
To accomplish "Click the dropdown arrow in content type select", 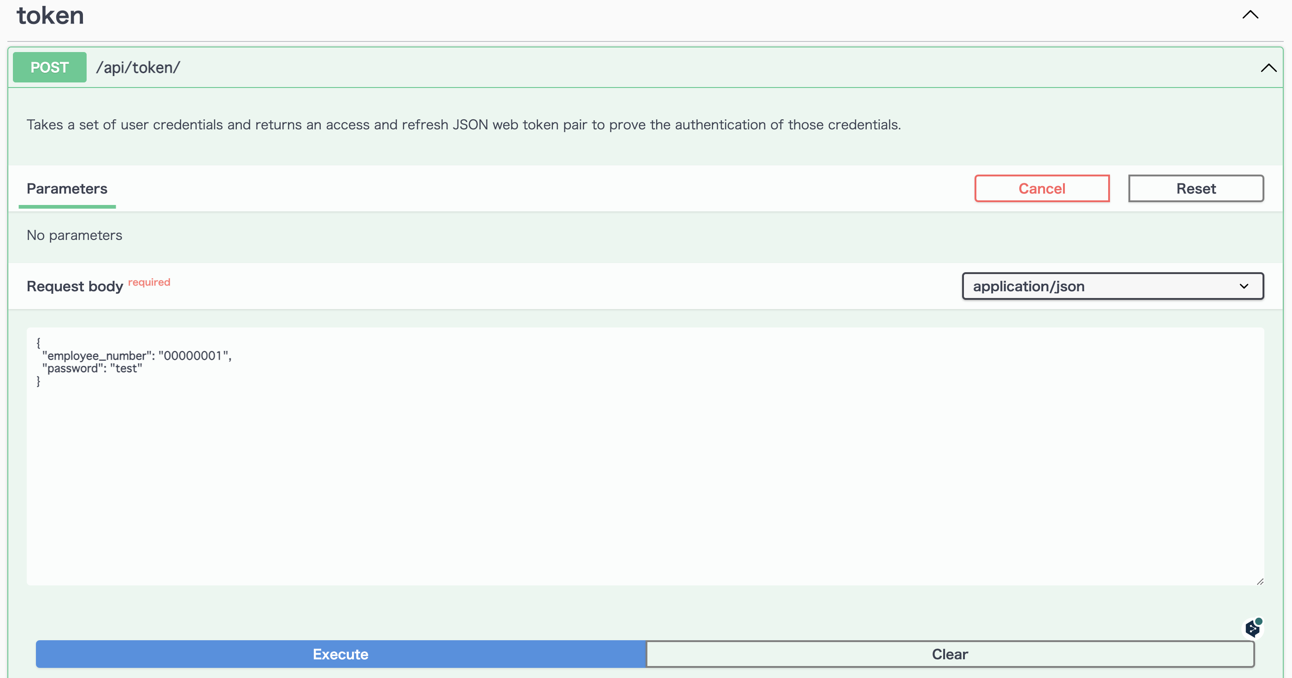I will point(1244,286).
